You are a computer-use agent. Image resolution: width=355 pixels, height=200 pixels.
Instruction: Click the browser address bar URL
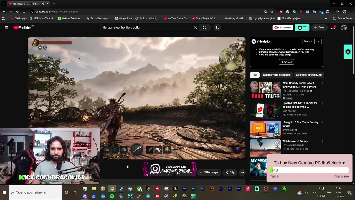point(57,12)
